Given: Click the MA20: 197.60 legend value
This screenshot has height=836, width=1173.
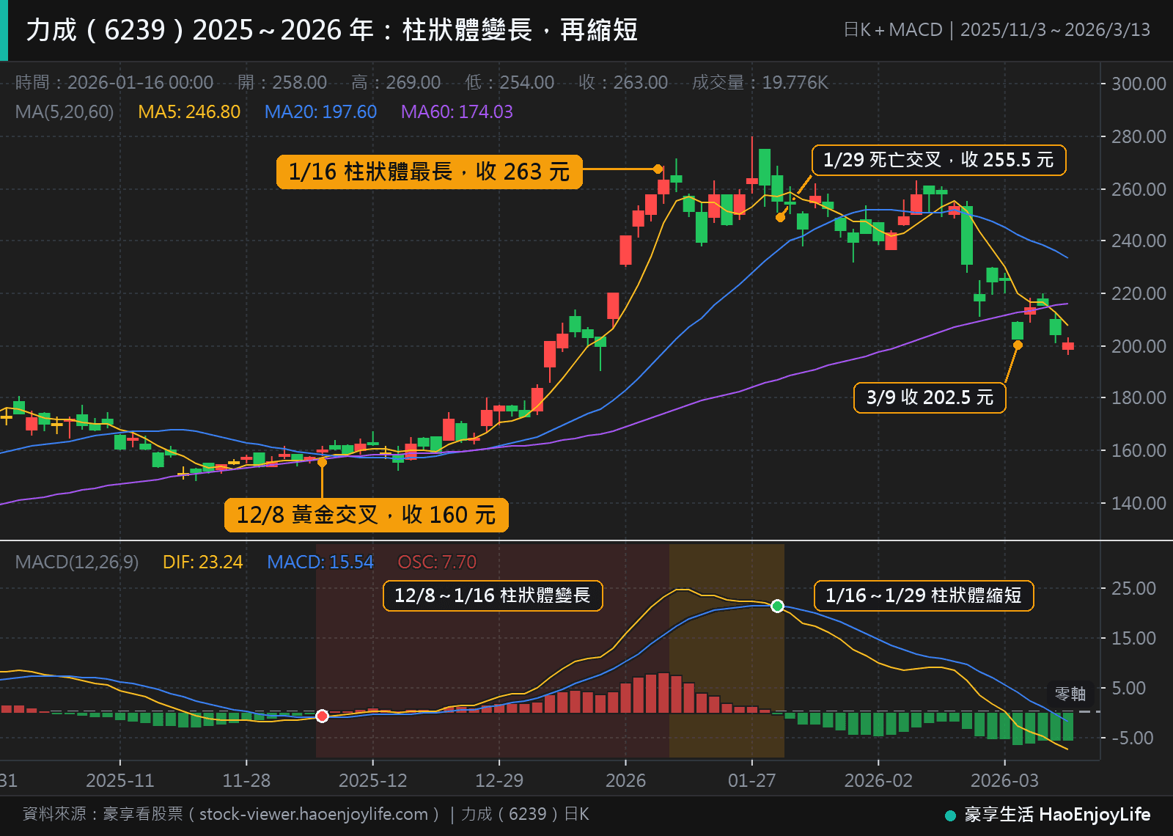Looking at the screenshot, I should [x=320, y=111].
